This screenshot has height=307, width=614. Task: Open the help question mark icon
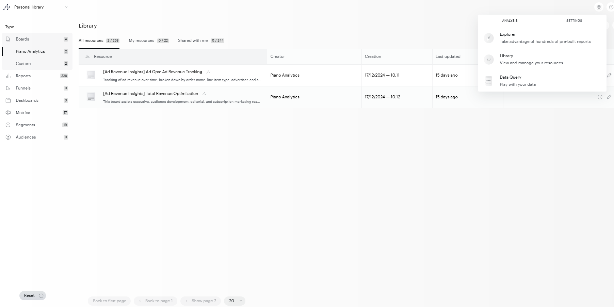click(611, 7)
